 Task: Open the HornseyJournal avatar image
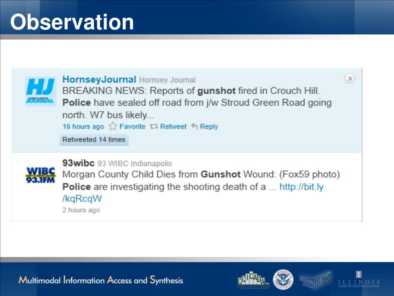[40, 91]
